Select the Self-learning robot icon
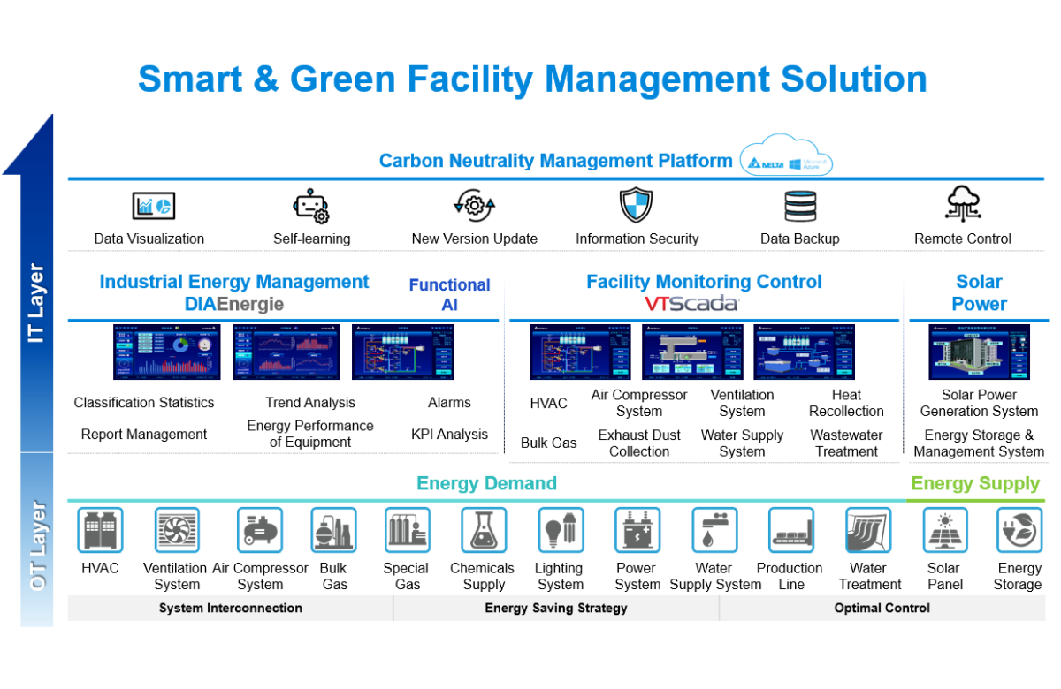This screenshot has width=1061, height=689. (311, 206)
